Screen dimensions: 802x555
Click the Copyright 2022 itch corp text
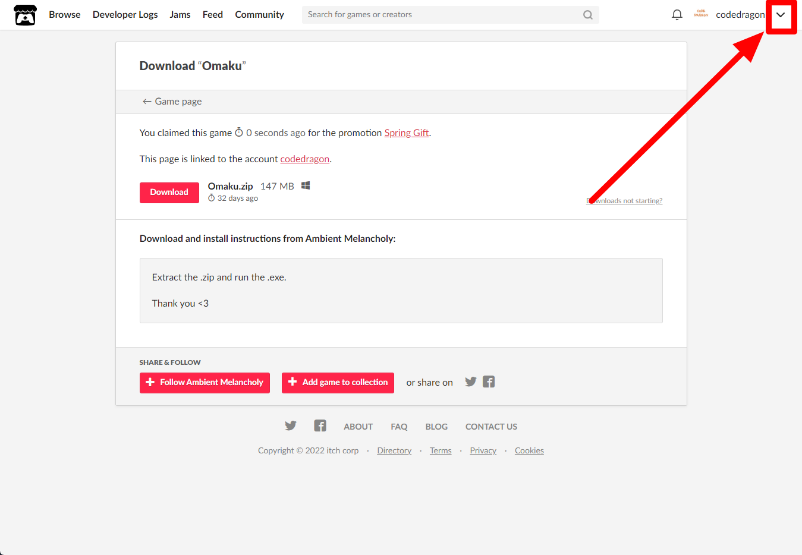[x=308, y=451]
